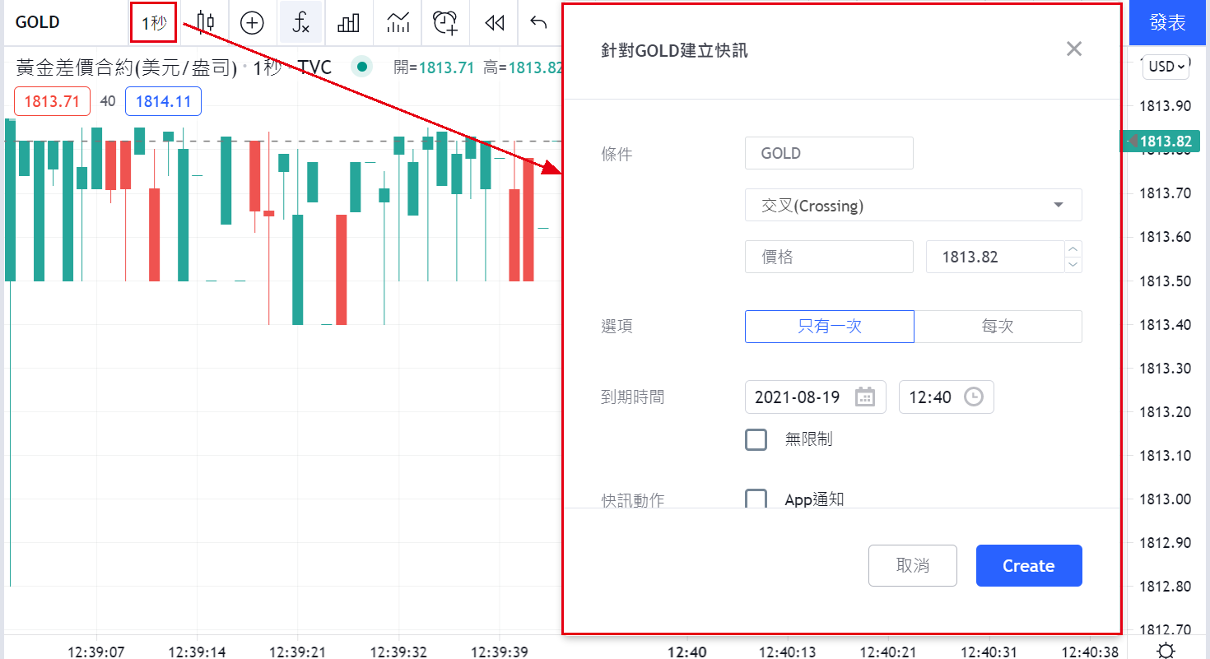Click the create alert clock icon
The height and width of the screenshot is (659, 1210).
(445, 22)
